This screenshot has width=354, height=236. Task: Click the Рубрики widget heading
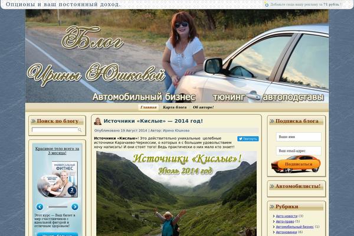click(287, 206)
